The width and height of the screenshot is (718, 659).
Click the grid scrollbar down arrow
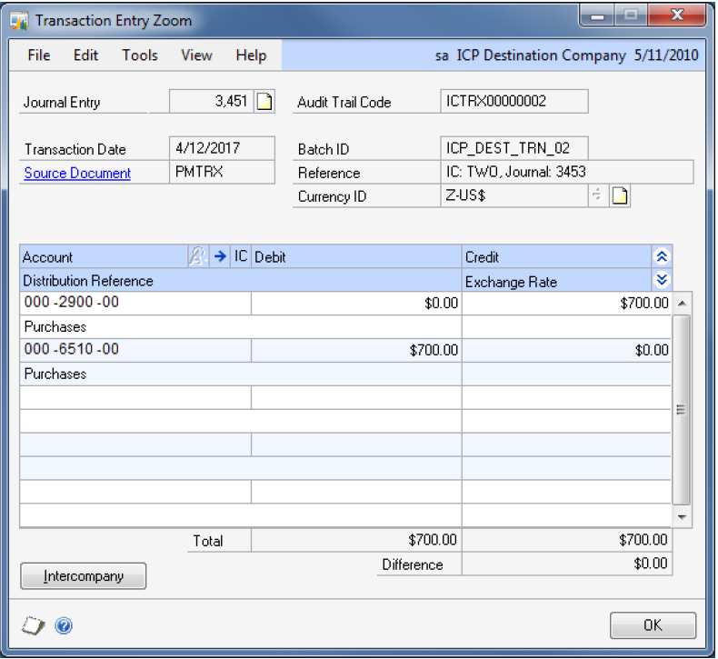[682, 515]
